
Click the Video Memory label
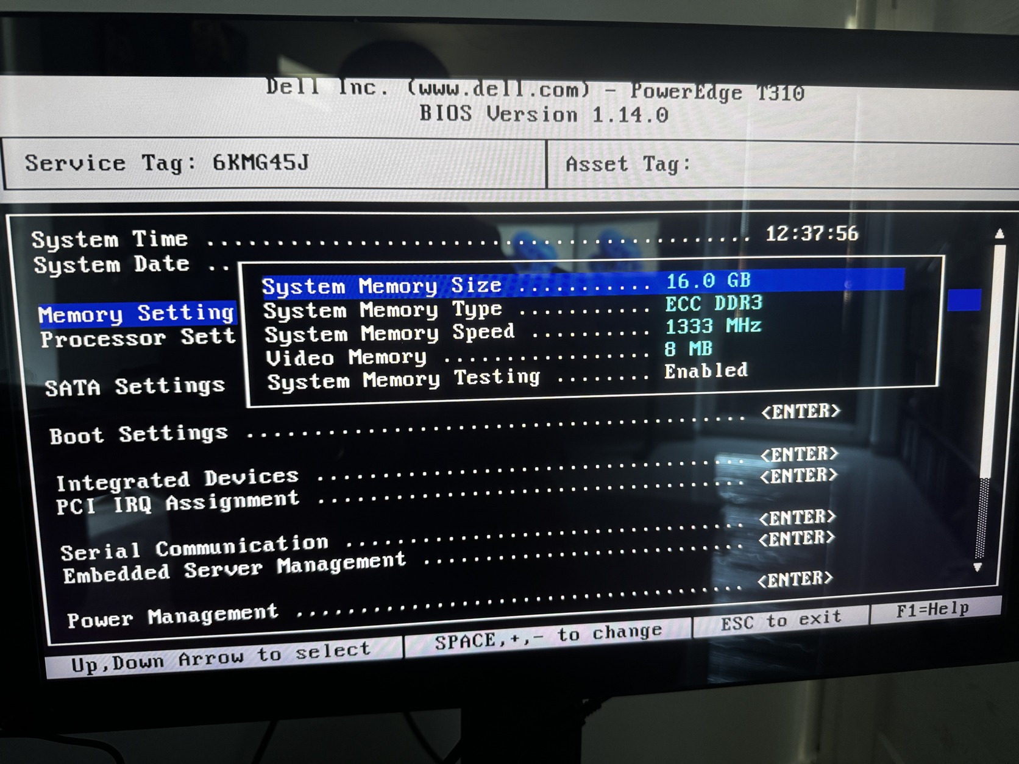tap(346, 357)
